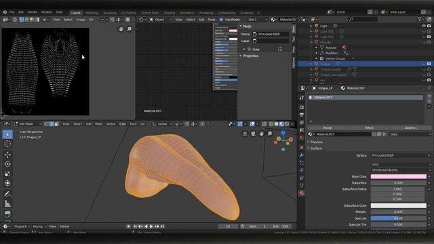This screenshot has height=244, width=434.
Task: Click the Select material button
Action: click(369, 128)
